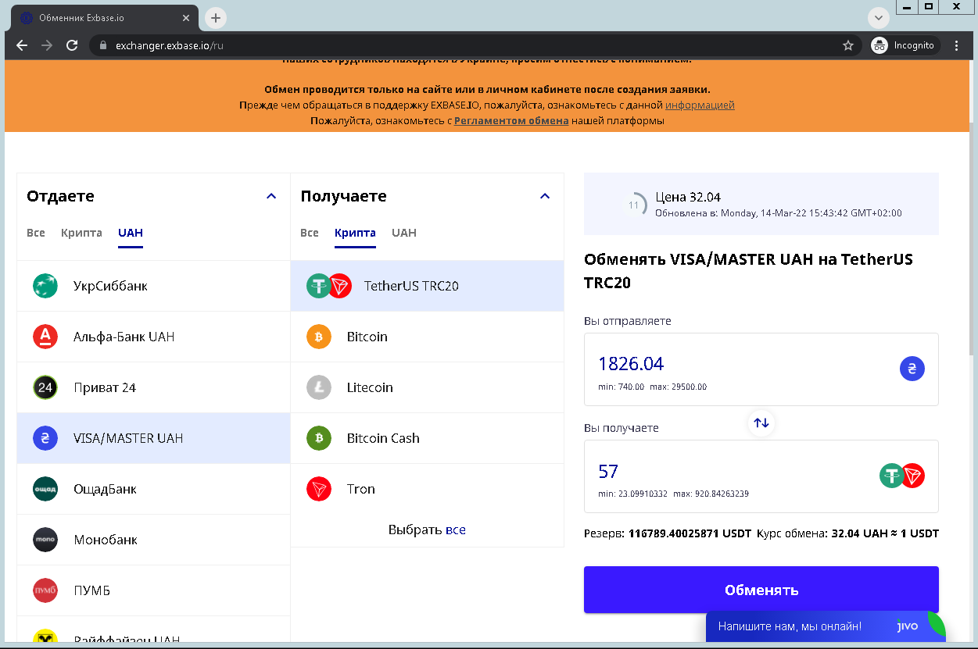Open the tab search dropdown arrow
The height and width of the screenshot is (649, 978).
pyautogui.click(x=878, y=17)
